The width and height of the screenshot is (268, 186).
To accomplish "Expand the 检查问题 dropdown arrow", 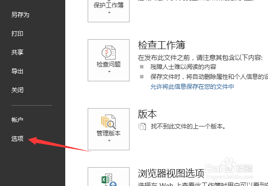I will click(109, 71).
